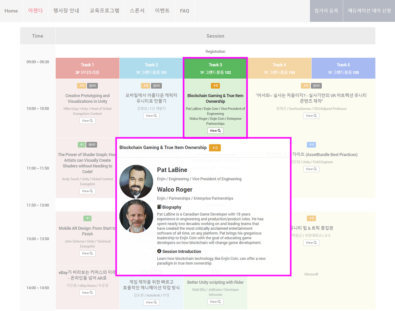Click the #I tag on Mobile AR Design

pos(87,218)
